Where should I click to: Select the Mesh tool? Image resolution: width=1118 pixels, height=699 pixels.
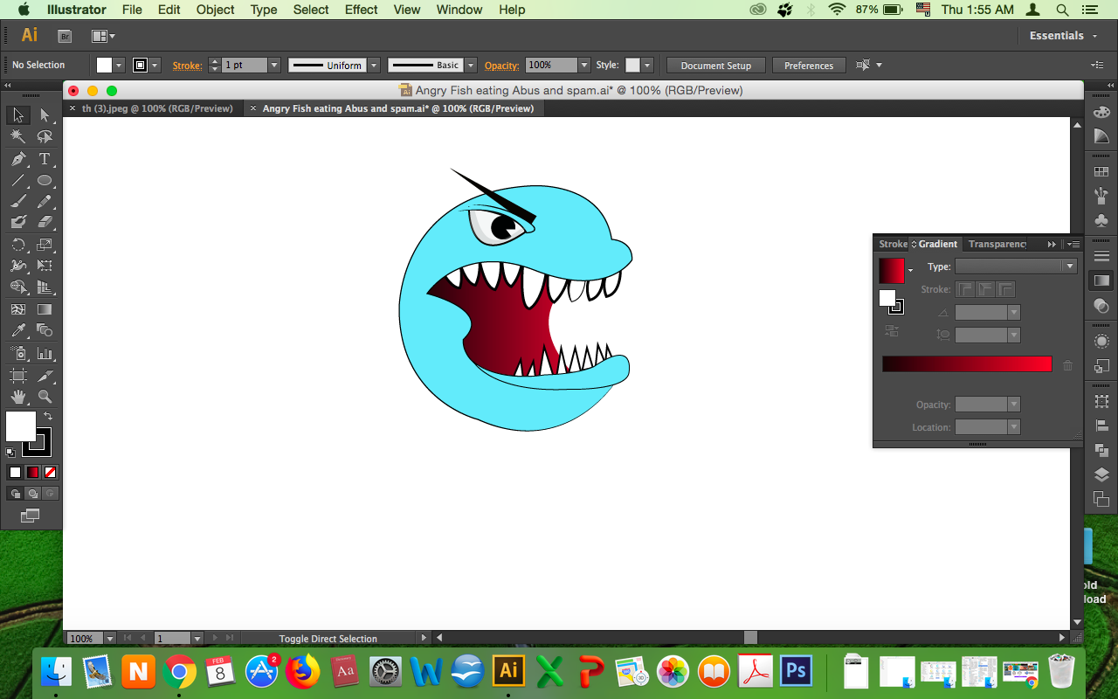coord(17,309)
